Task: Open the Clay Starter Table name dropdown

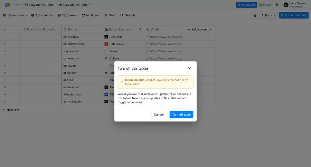Action: coord(75,5)
